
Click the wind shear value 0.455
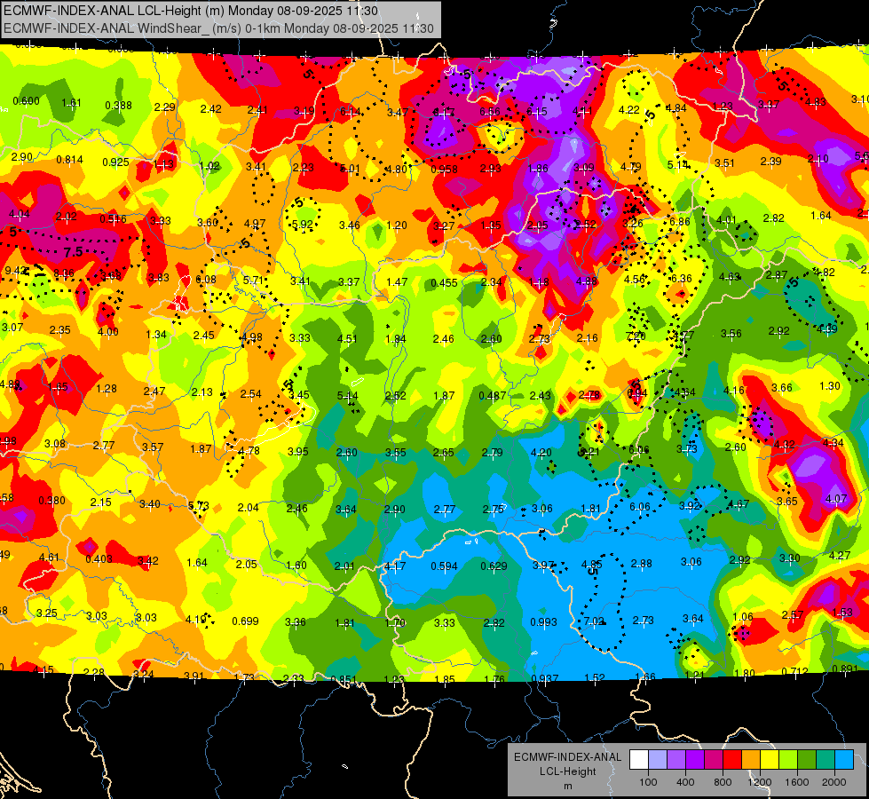(445, 283)
